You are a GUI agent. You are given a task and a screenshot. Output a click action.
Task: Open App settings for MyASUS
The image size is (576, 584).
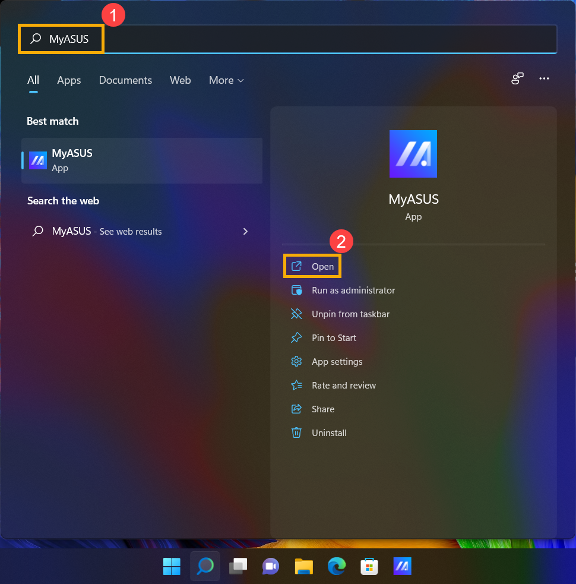tap(337, 362)
